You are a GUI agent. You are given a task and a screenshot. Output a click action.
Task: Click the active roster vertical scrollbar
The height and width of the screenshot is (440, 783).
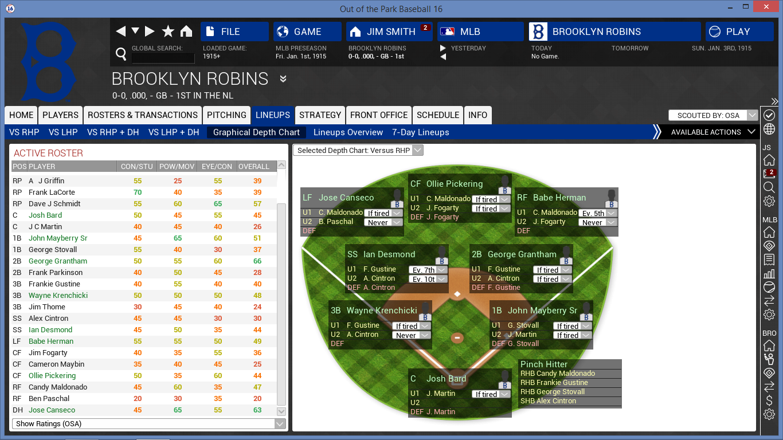click(x=281, y=304)
